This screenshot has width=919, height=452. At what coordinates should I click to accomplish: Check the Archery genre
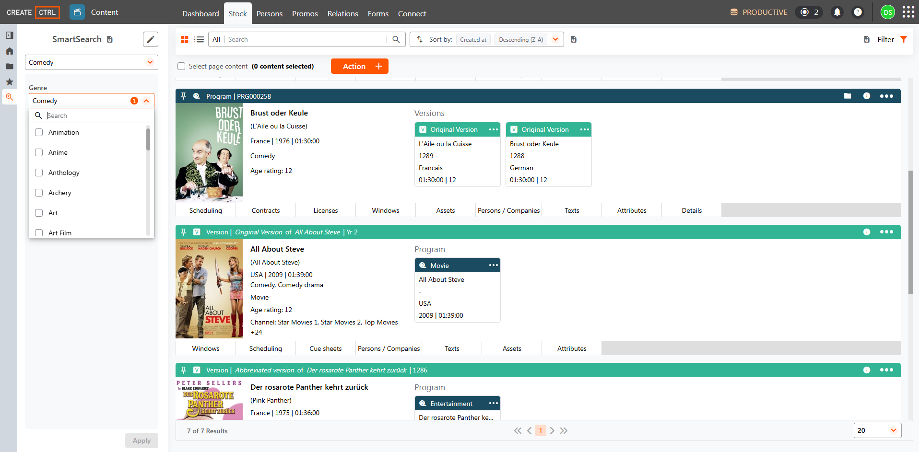39,193
